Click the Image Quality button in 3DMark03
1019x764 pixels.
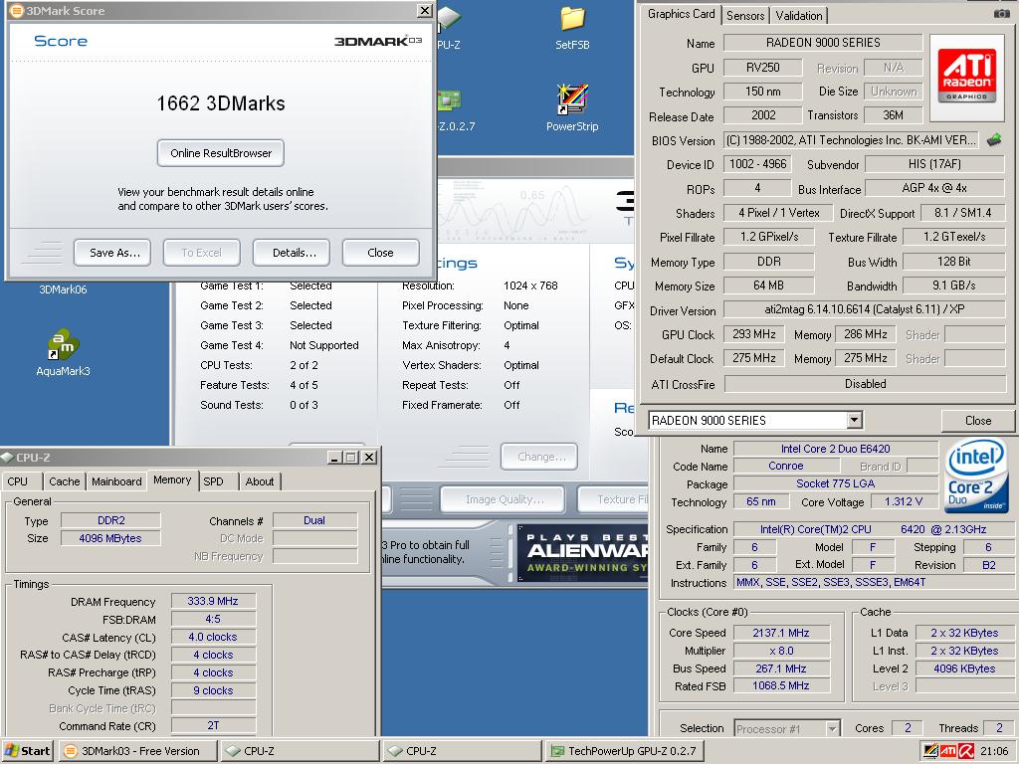tap(505, 499)
